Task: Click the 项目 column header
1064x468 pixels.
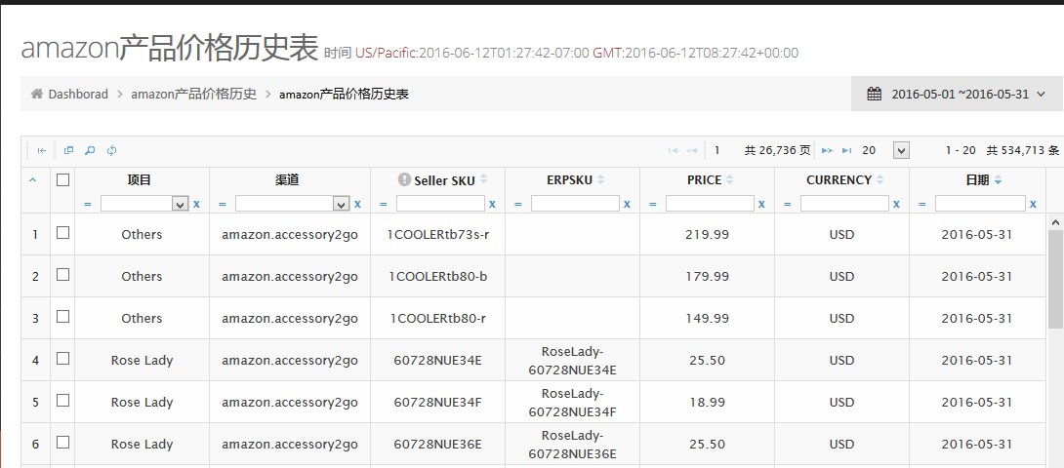Action: [x=142, y=180]
